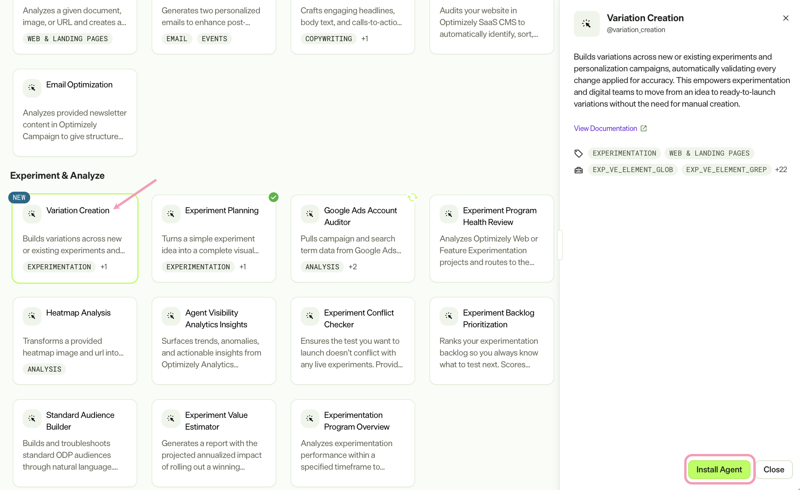800x490 pixels.
Task: Click the Variation Creation card icon
Action: coord(32,214)
